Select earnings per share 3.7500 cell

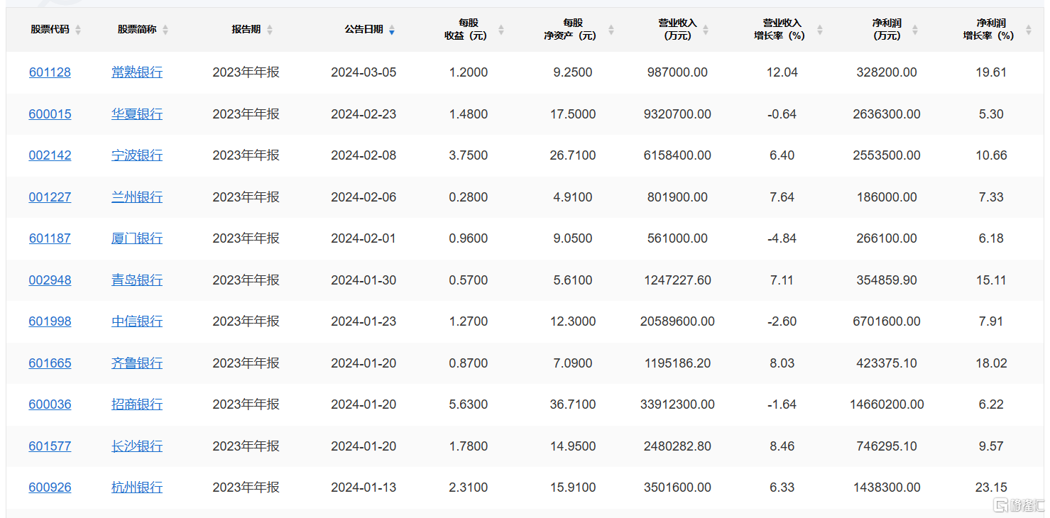pyautogui.click(x=469, y=155)
